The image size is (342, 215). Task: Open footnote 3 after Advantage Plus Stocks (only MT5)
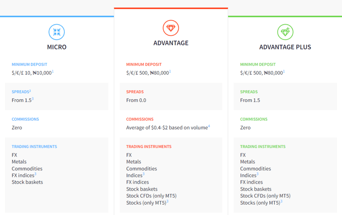[x=281, y=201]
